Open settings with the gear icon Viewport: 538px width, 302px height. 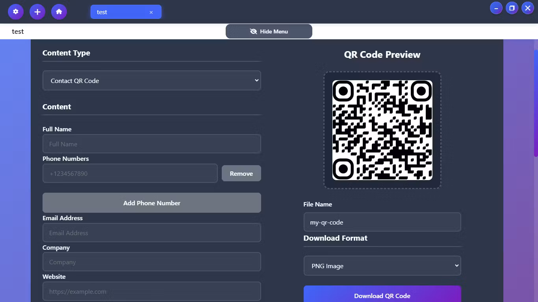click(x=16, y=12)
